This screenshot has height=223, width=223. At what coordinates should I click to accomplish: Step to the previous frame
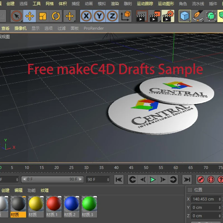point(143,180)
